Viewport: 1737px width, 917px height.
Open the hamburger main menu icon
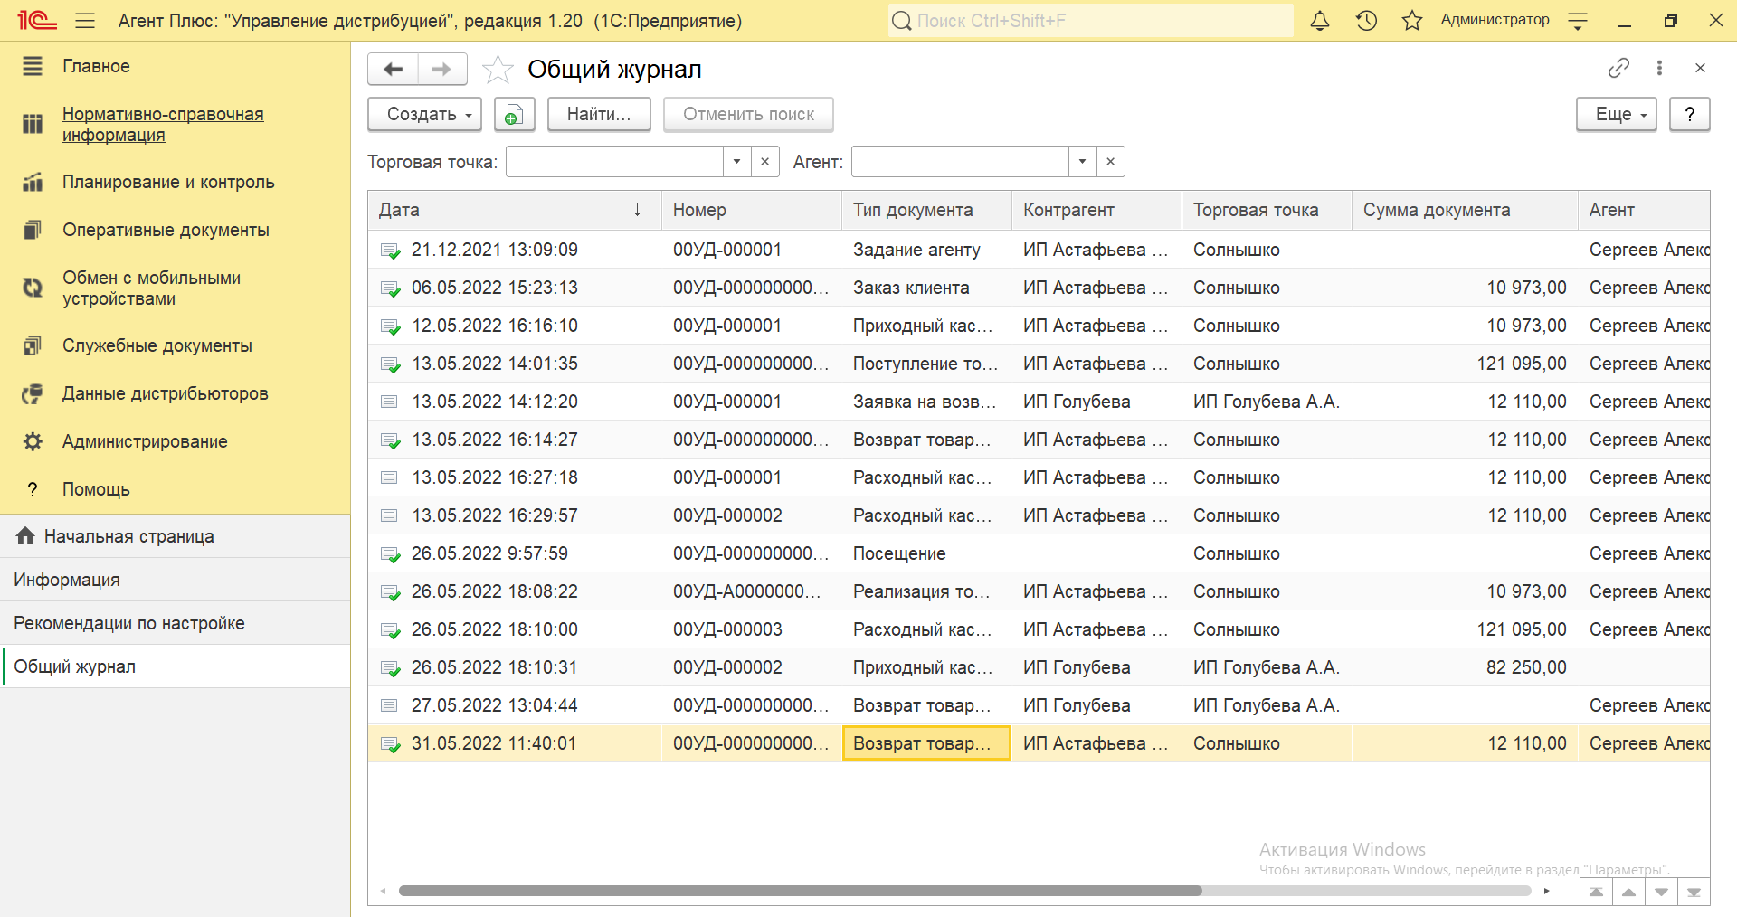point(85,21)
